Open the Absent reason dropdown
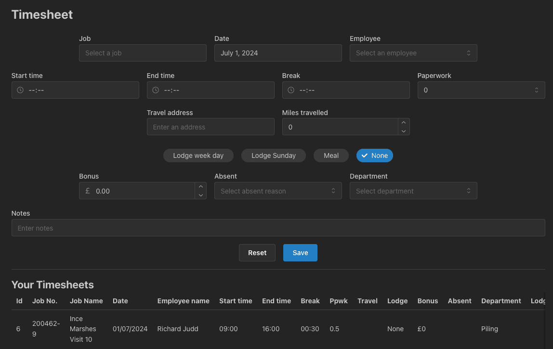Viewport: 553px width, 349px height. (278, 191)
